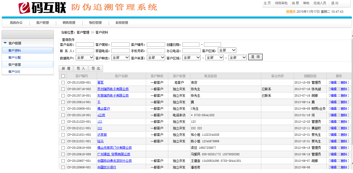
Task: Click the 查询 search button
Action: (255, 57)
